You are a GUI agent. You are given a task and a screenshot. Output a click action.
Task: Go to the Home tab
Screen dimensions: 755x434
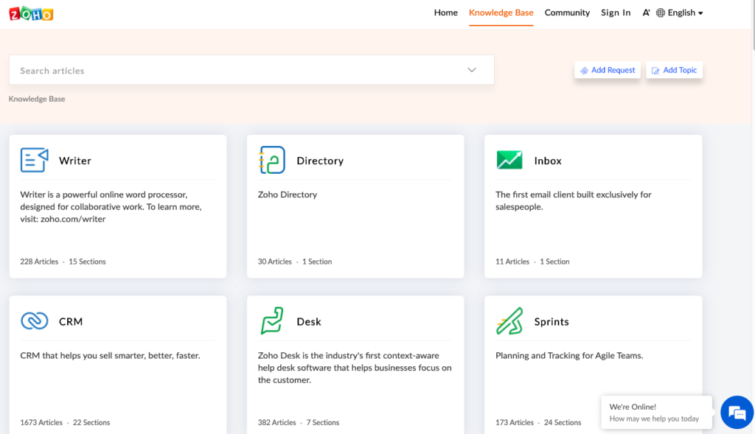pyautogui.click(x=445, y=13)
